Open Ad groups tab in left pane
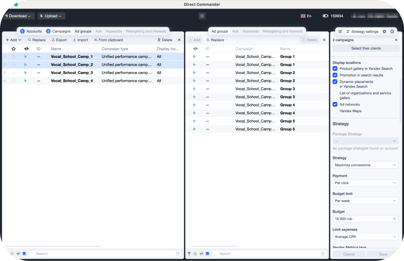Image resolution: width=404 pixels, height=261 pixels. click(83, 31)
